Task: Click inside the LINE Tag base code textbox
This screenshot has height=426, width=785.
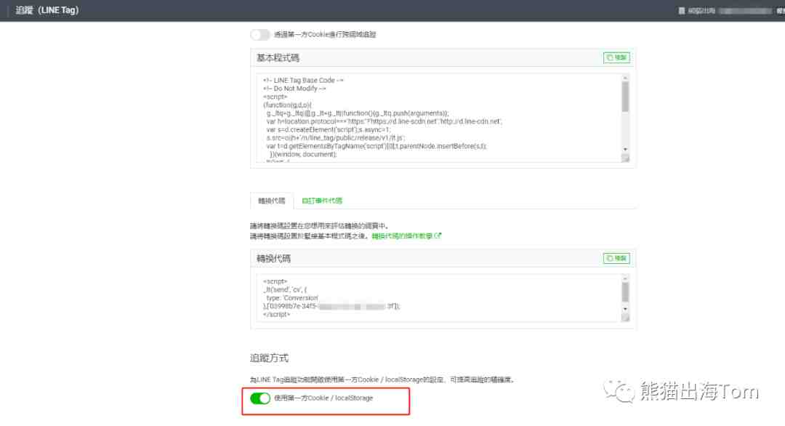Action: [438, 118]
